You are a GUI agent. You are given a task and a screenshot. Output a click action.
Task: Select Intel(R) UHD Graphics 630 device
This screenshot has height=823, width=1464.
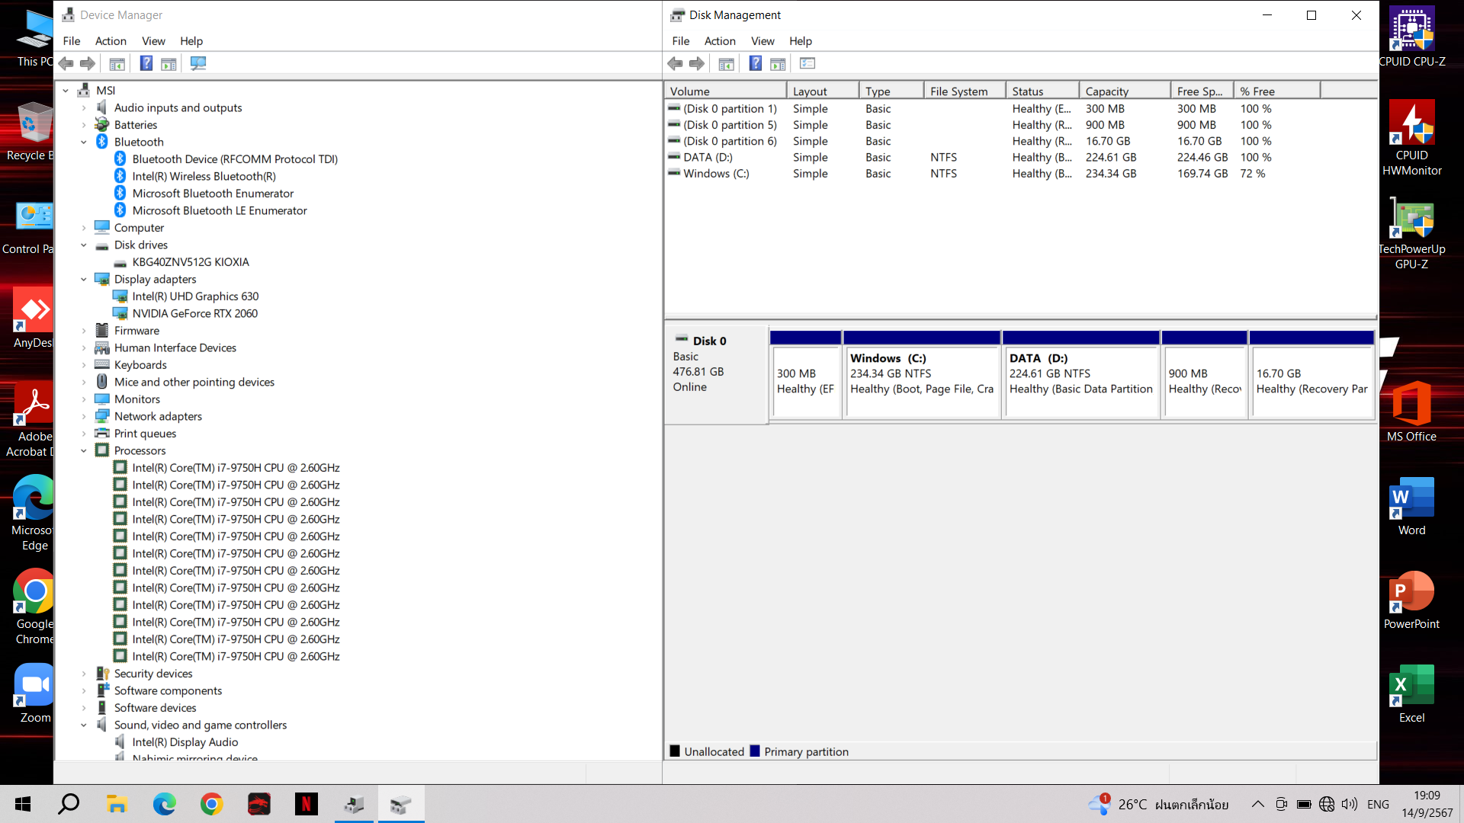click(x=195, y=296)
